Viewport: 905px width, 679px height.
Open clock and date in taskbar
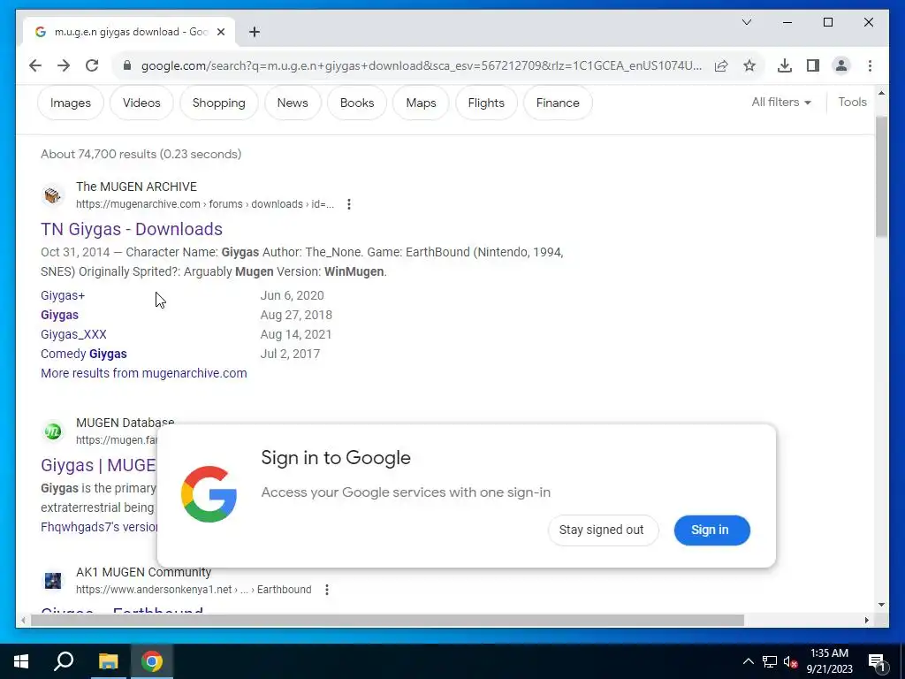click(x=829, y=661)
